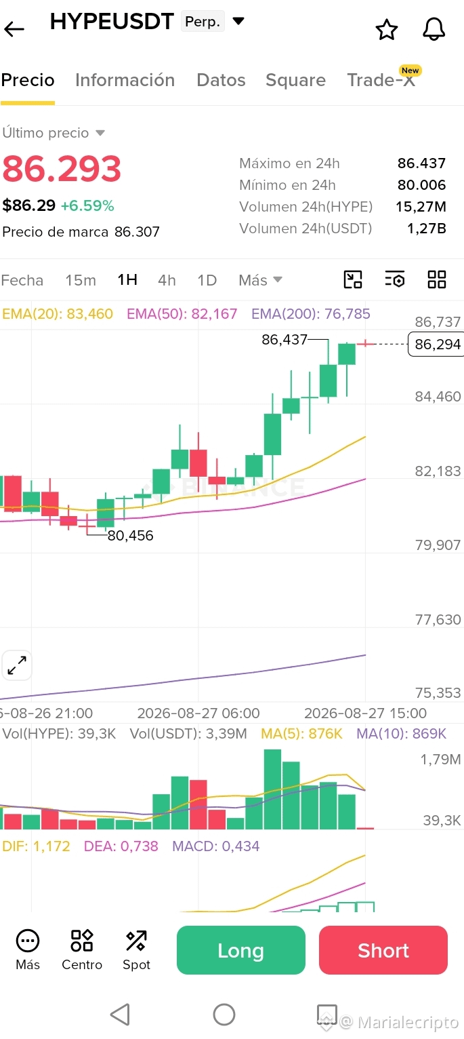Switch chart to 4h interval
464x1039 pixels.
pyautogui.click(x=167, y=280)
